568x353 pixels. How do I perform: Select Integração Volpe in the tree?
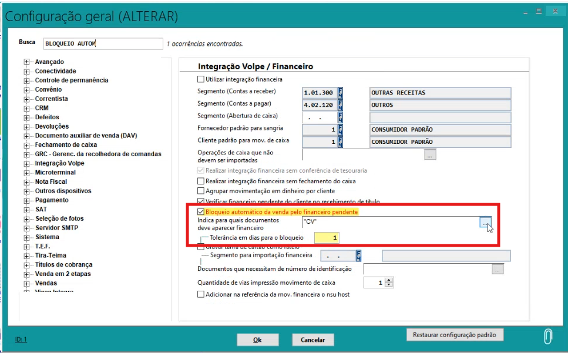(59, 163)
